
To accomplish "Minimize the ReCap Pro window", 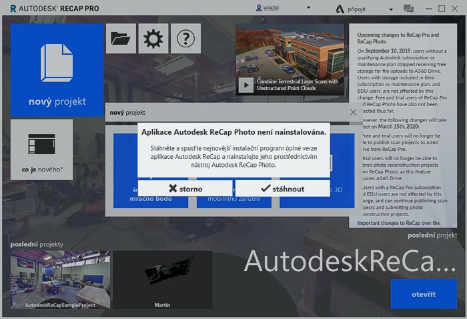I will coord(429,9).
